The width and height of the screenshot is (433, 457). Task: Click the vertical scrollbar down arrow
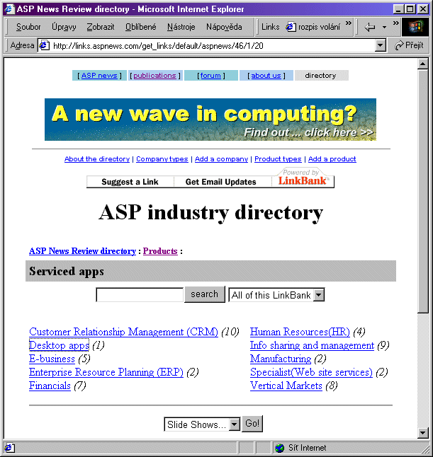[423, 433]
